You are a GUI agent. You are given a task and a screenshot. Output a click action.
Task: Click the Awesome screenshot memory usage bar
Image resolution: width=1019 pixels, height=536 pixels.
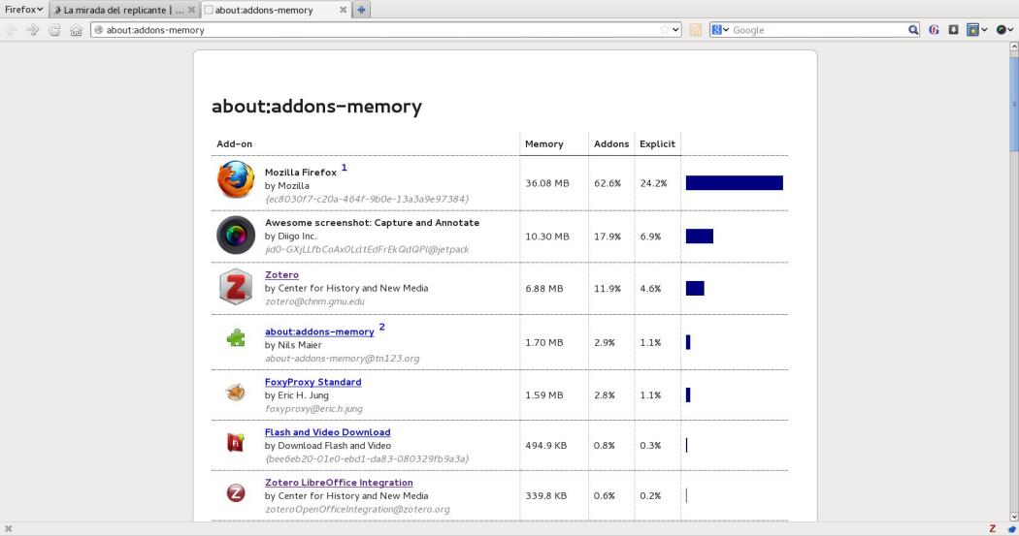[700, 236]
